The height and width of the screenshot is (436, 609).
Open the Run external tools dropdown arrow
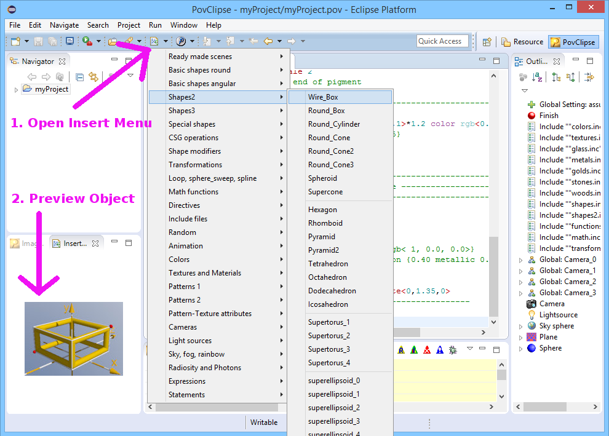(x=98, y=41)
